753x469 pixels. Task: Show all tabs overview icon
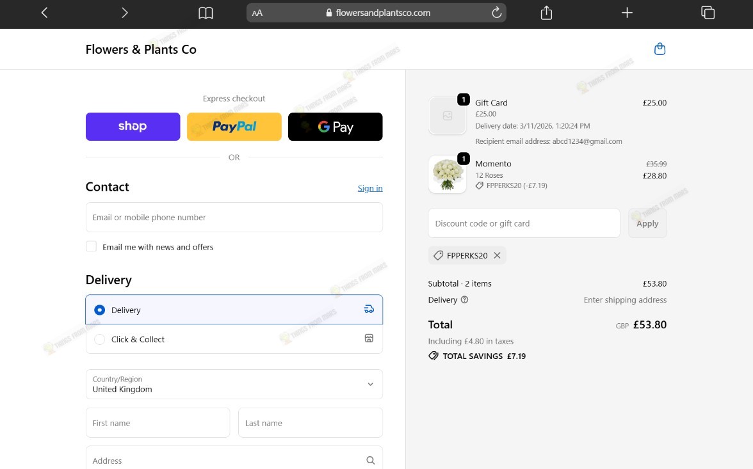[x=708, y=13]
